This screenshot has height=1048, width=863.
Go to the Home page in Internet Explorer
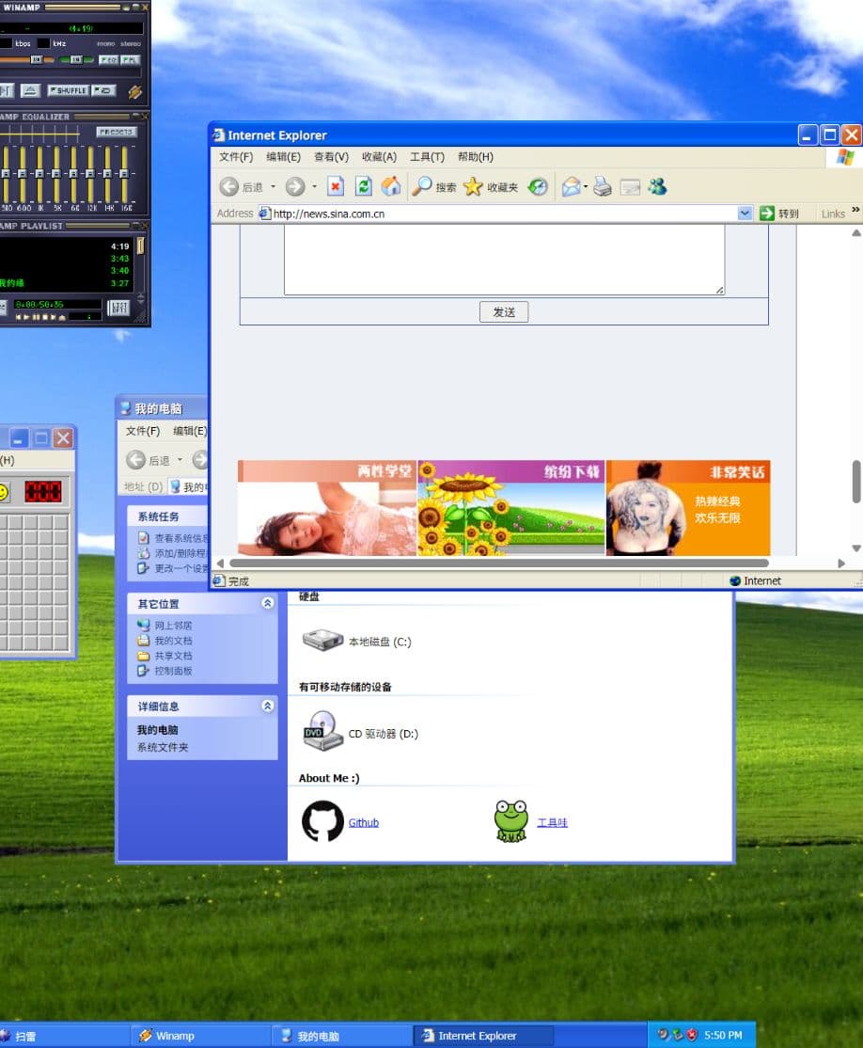pyautogui.click(x=391, y=186)
